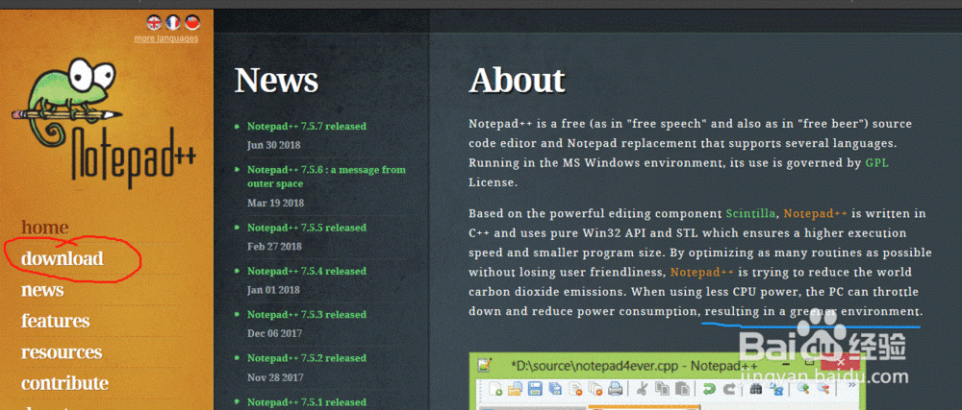
Task: Open the Notepad++ 7.5.7 released news item
Action: coord(306,126)
